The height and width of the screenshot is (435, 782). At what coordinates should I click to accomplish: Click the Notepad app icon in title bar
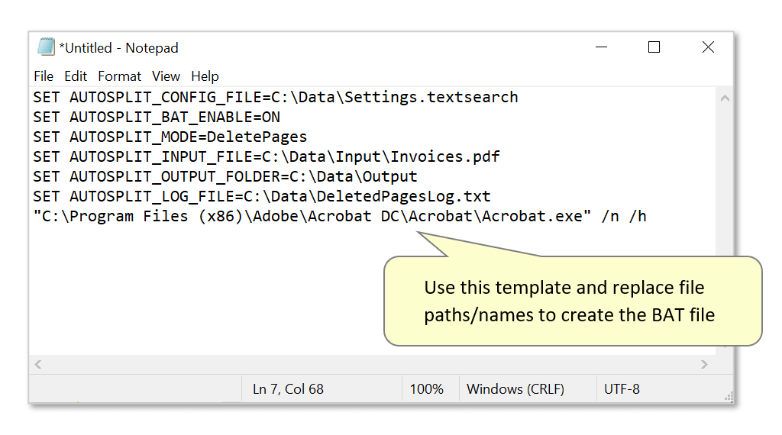coord(46,47)
